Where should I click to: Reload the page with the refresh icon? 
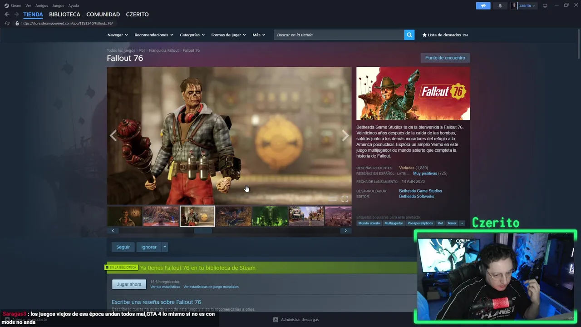pyautogui.click(x=7, y=23)
